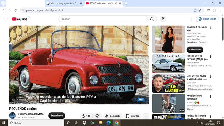Click 'Renault Clio 16 válvulas' video title
Image resolution: width=224 pixels, height=126 pixels.
click(197, 57)
